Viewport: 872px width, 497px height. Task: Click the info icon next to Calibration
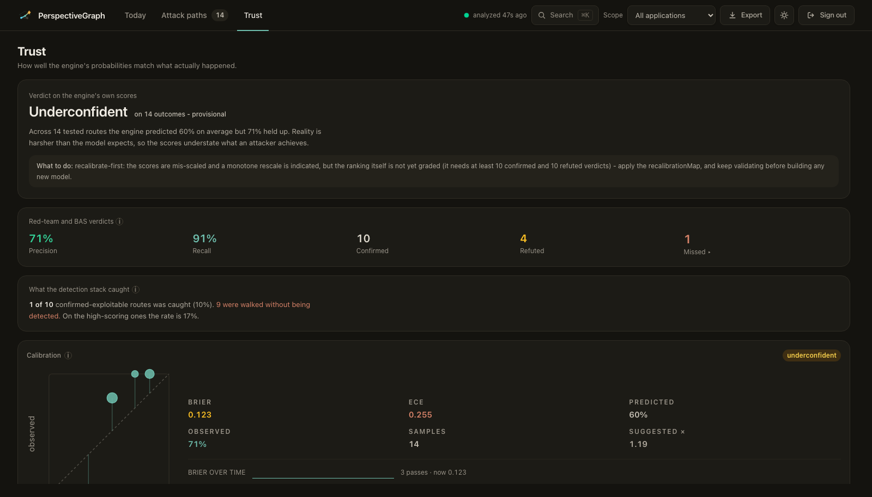(x=68, y=355)
